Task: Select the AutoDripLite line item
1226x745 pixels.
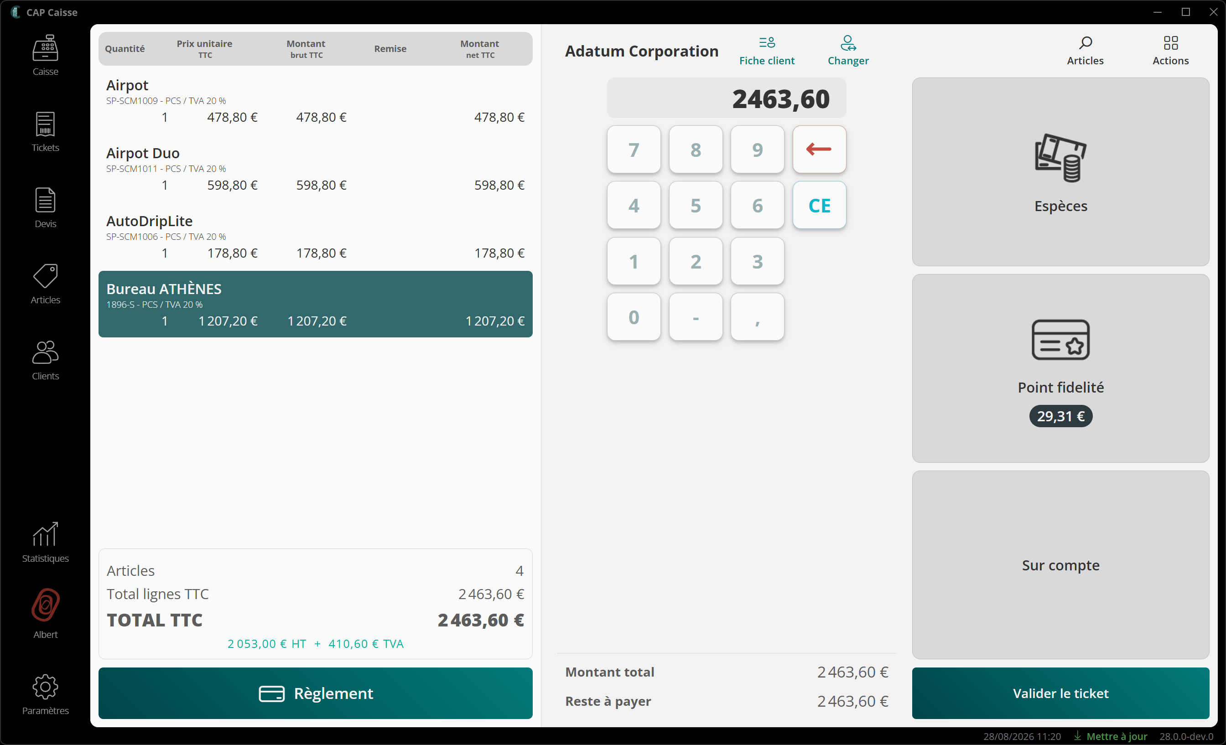Action: (x=316, y=237)
